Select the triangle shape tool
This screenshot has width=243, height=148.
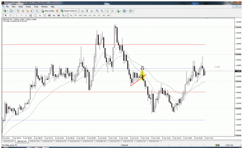54,15
